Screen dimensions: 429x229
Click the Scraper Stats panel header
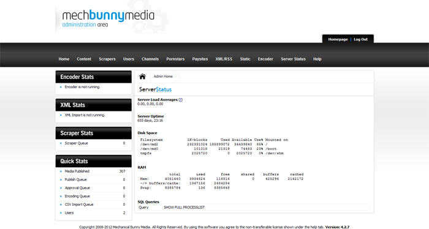click(94, 133)
